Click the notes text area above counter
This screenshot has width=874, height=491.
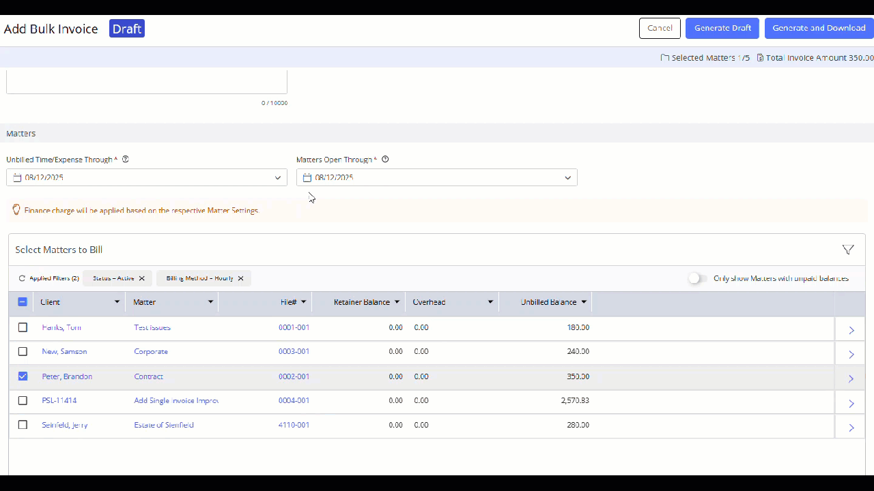147,81
